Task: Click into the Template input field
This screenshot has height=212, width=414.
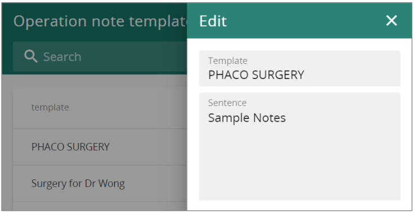Action: 300,68
